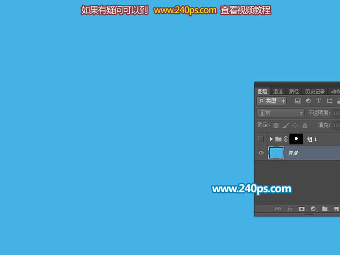Toggle lock position move icon
The width and height of the screenshot is (340, 255).
[295, 125]
